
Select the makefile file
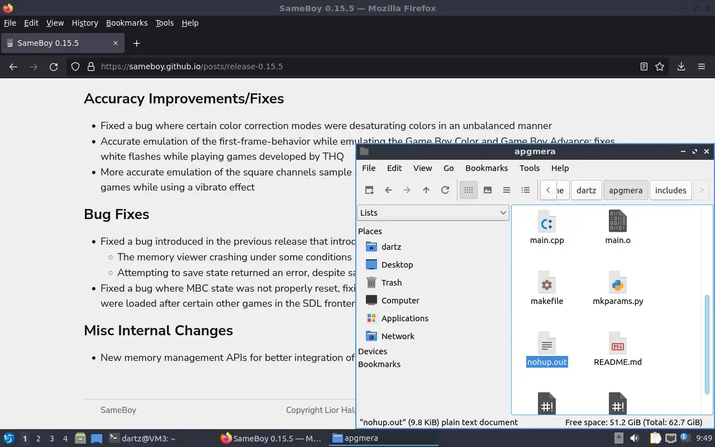(547, 288)
